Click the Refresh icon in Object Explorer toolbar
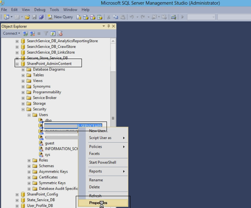 click(53, 33)
